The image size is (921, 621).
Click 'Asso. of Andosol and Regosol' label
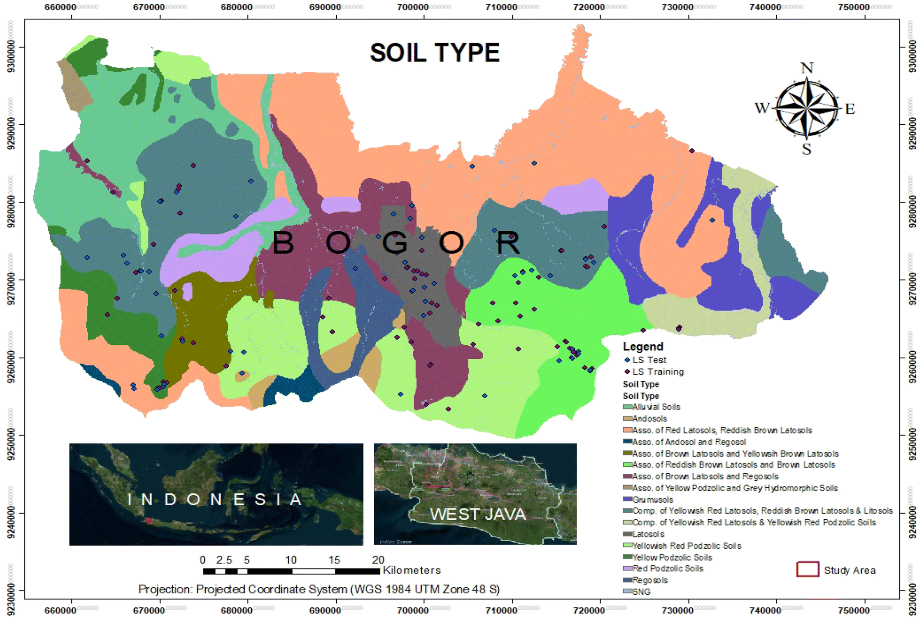coord(689,442)
